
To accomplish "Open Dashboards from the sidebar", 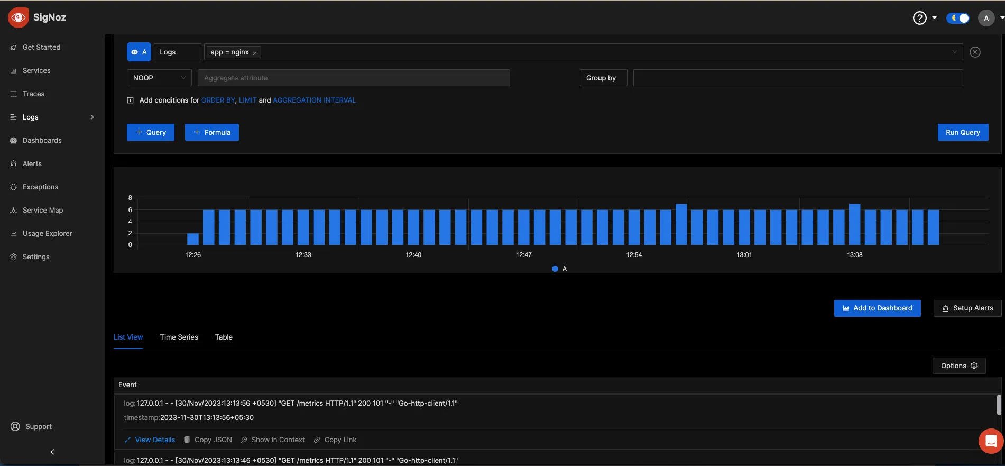I will tap(42, 140).
